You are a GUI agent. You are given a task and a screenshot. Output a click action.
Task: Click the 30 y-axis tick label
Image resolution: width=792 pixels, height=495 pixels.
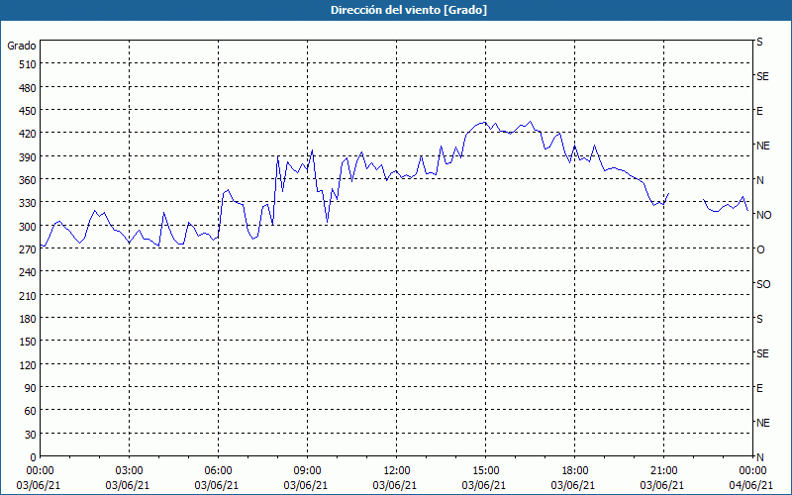click(31, 435)
